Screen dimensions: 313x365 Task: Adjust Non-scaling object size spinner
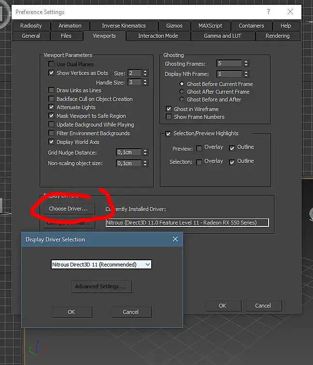pos(145,163)
